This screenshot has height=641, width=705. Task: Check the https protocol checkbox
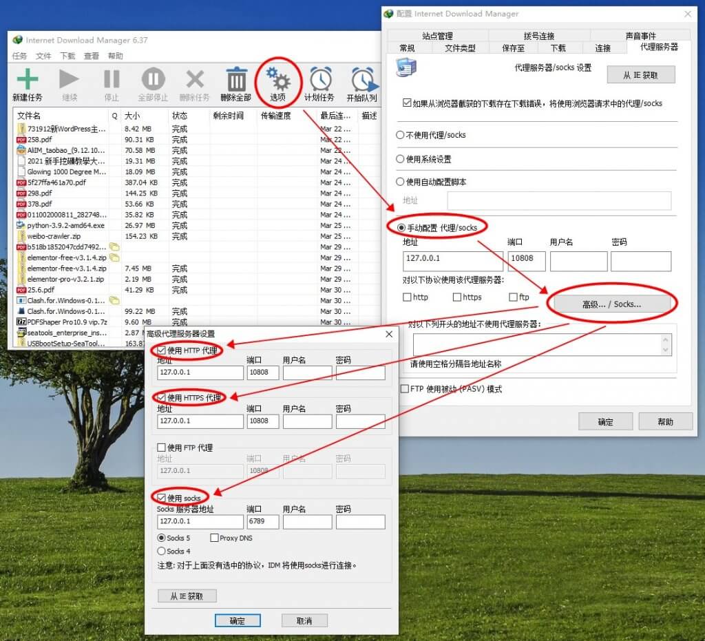(457, 297)
